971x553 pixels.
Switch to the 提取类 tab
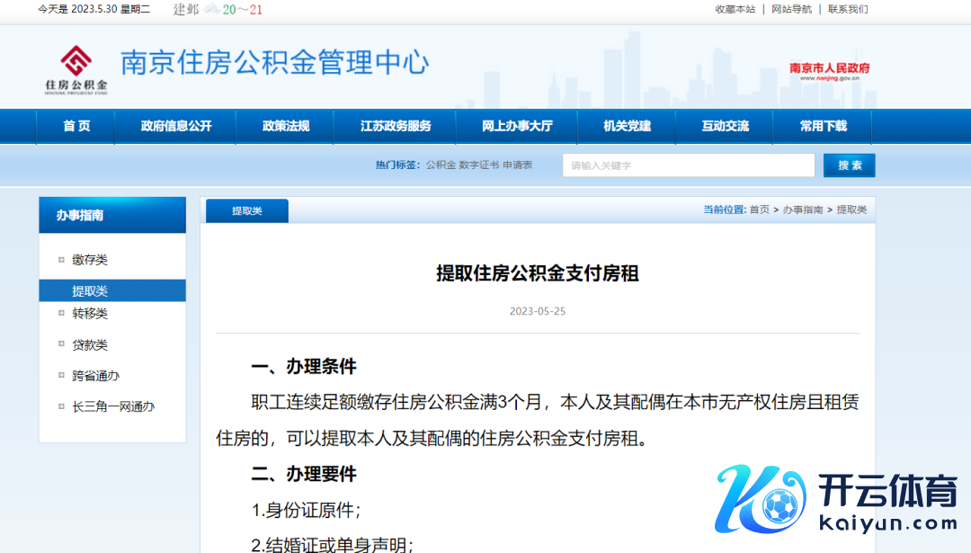click(247, 210)
